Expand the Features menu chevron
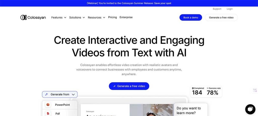 point(65,18)
